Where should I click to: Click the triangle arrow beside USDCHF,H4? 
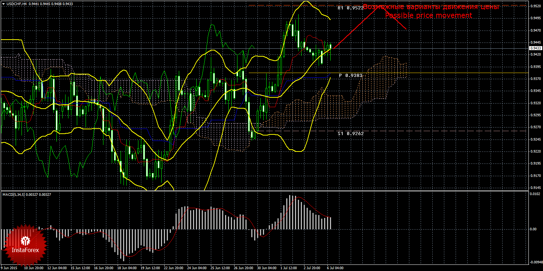click(x=3, y=4)
